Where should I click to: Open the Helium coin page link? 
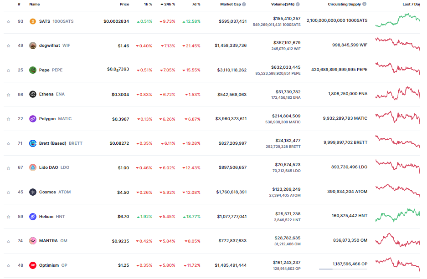(x=52, y=217)
